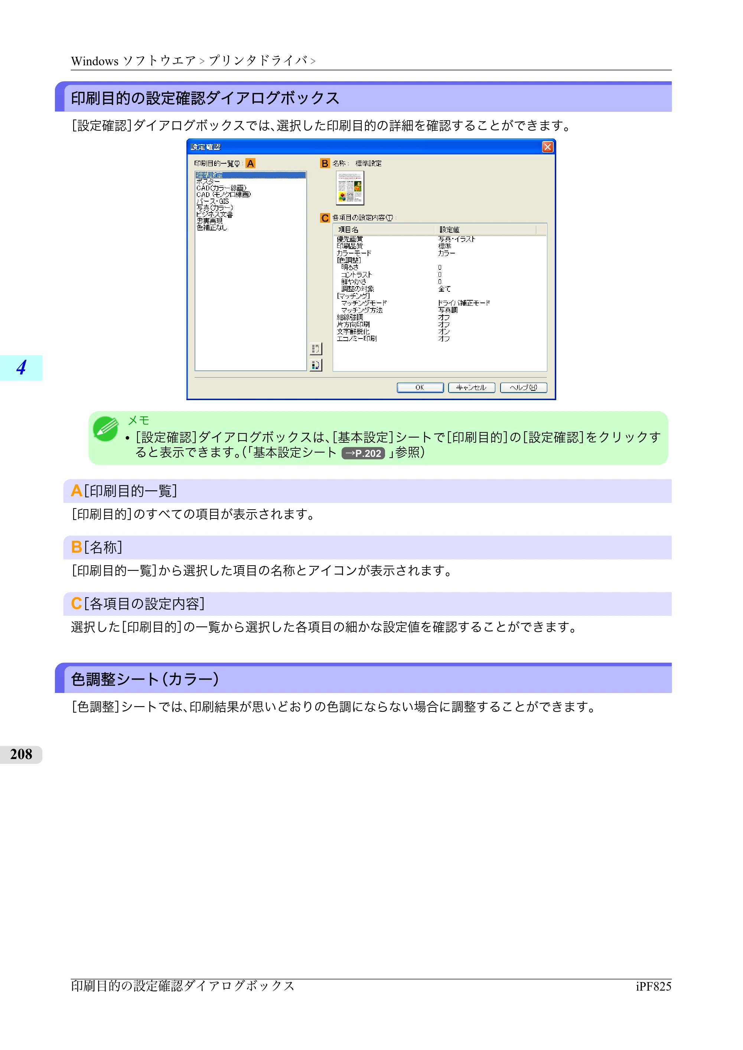Select ビジネス文書 in the list
Screen dimensions: 743x1050
click(x=250, y=215)
